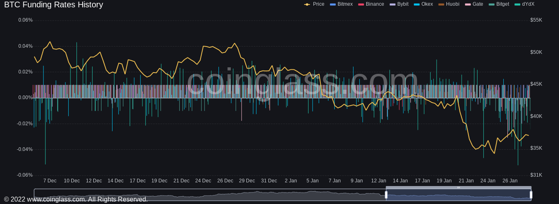Click the right handle of the range slider

click(531, 195)
